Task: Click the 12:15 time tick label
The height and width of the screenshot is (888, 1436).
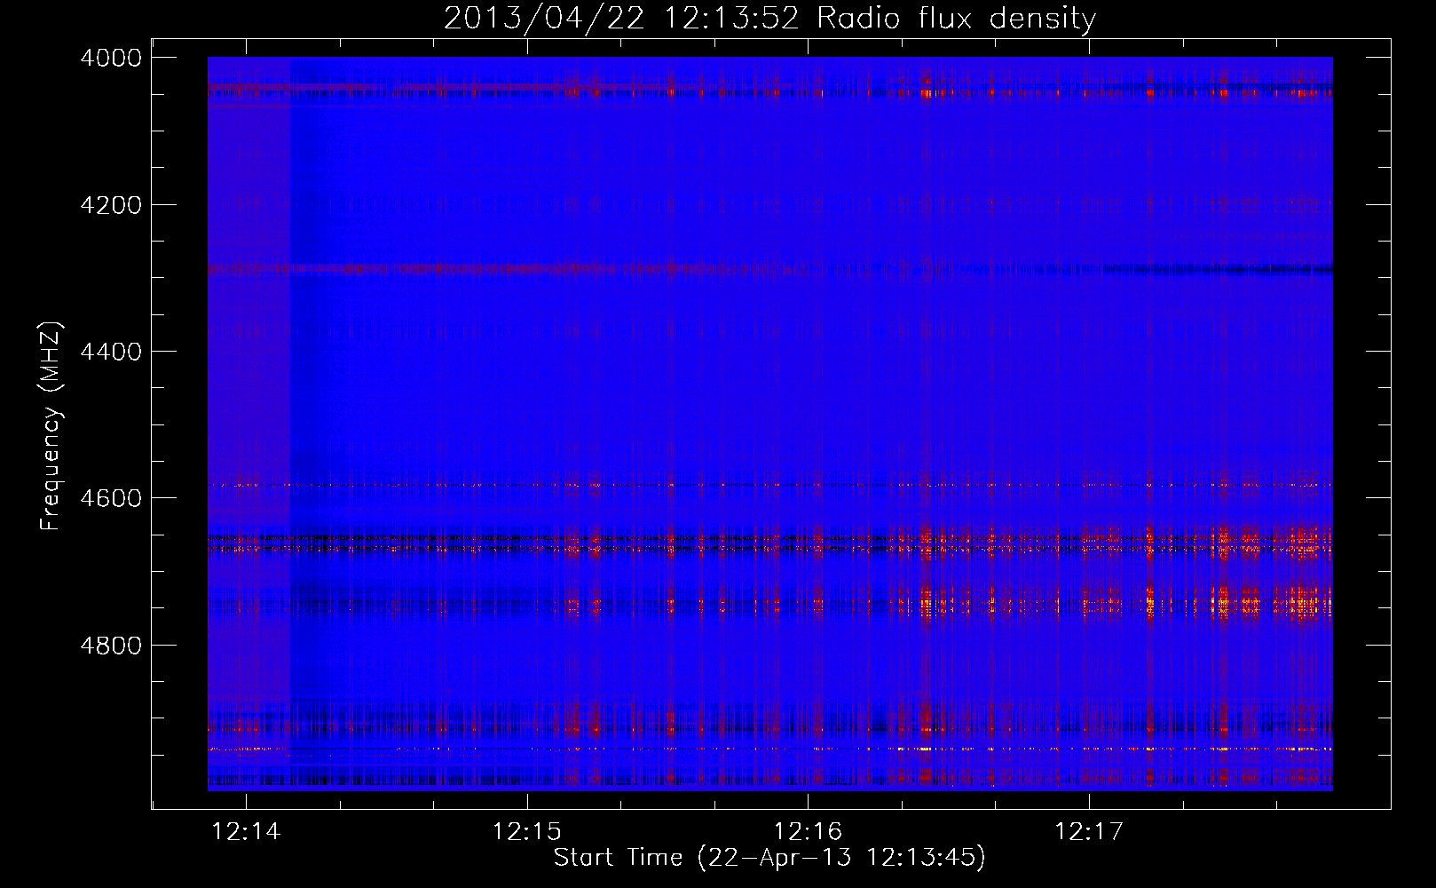Action: [x=527, y=832]
